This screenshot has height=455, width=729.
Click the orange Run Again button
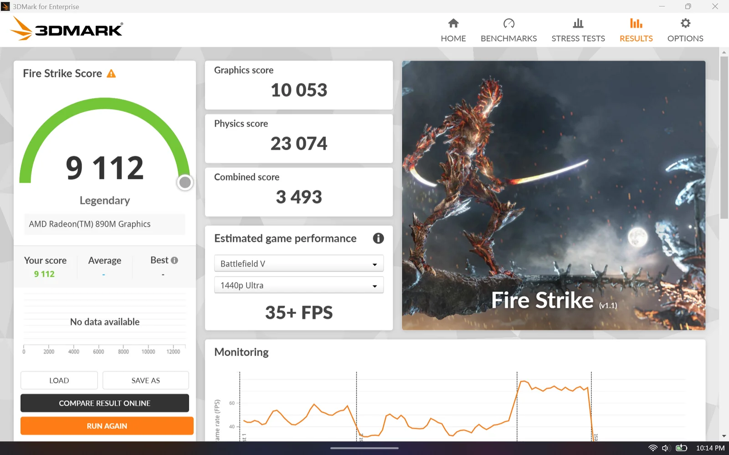click(x=107, y=426)
